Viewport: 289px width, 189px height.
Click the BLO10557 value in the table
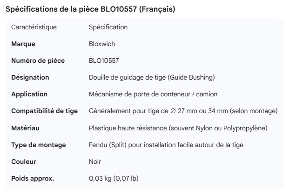[x=104, y=61]
